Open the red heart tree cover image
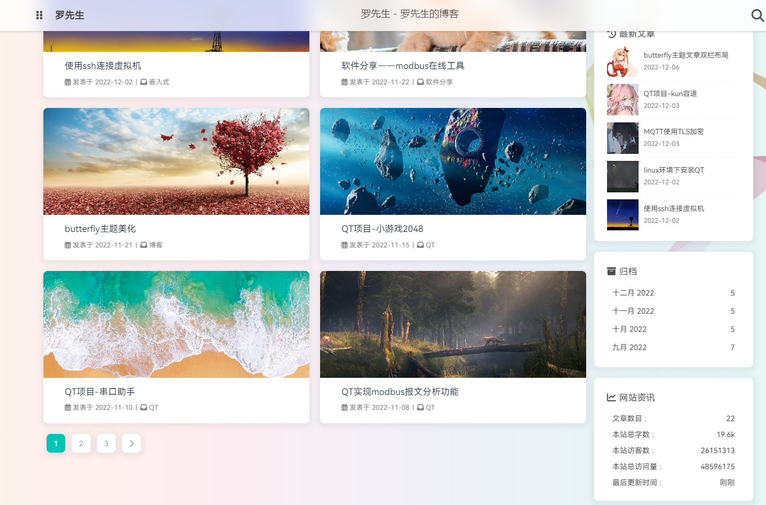Viewport: 766px width, 505px height. (176, 161)
